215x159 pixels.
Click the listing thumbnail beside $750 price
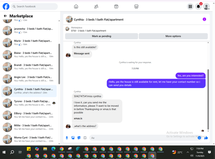coord(67,29)
